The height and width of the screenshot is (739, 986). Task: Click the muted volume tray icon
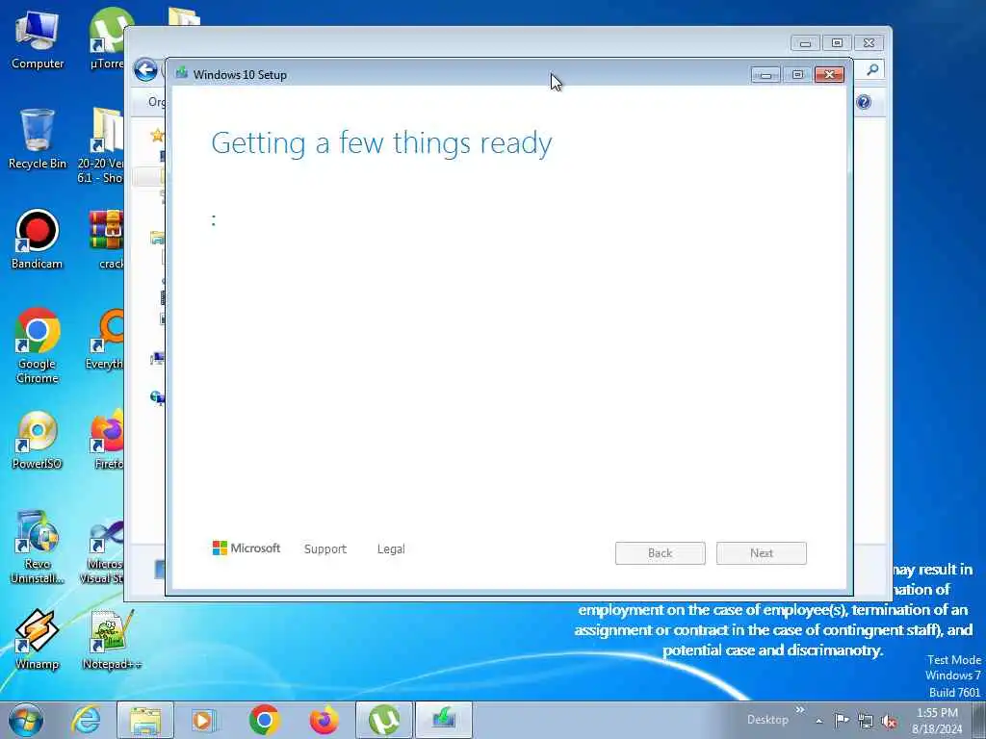click(889, 721)
